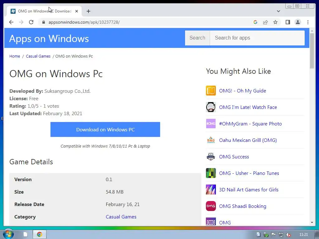The height and width of the screenshot is (239, 319).
Task: Open #OhMyGram - Square Photo link
Action: pyautogui.click(x=250, y=124)
